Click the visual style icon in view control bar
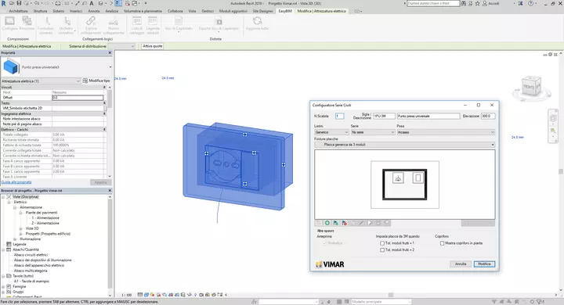 point(146,295)
